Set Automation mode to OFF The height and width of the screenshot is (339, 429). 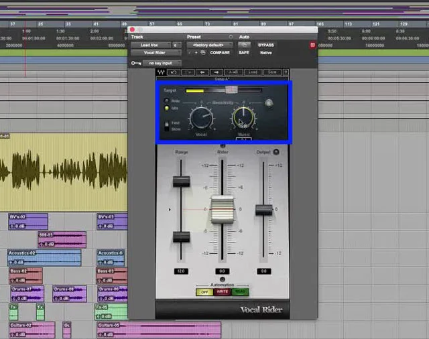(x=204, y=292)
